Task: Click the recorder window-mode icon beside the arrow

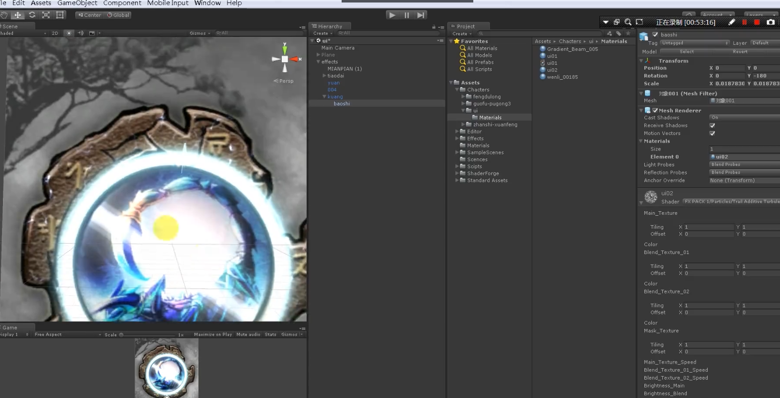Action: click(616, 22)
